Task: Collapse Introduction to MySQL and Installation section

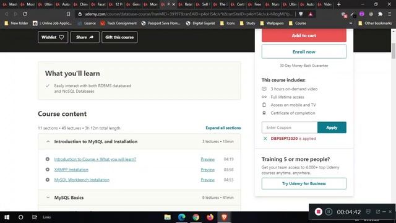Action: tap(139, 142)
